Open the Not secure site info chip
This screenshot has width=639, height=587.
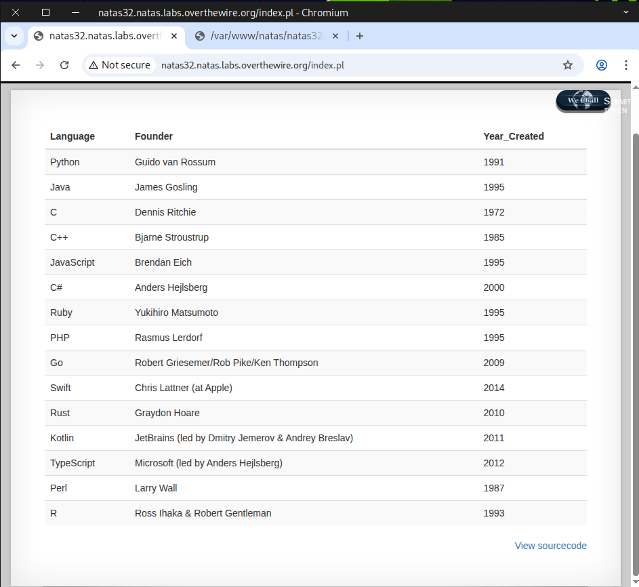[119, 65]
